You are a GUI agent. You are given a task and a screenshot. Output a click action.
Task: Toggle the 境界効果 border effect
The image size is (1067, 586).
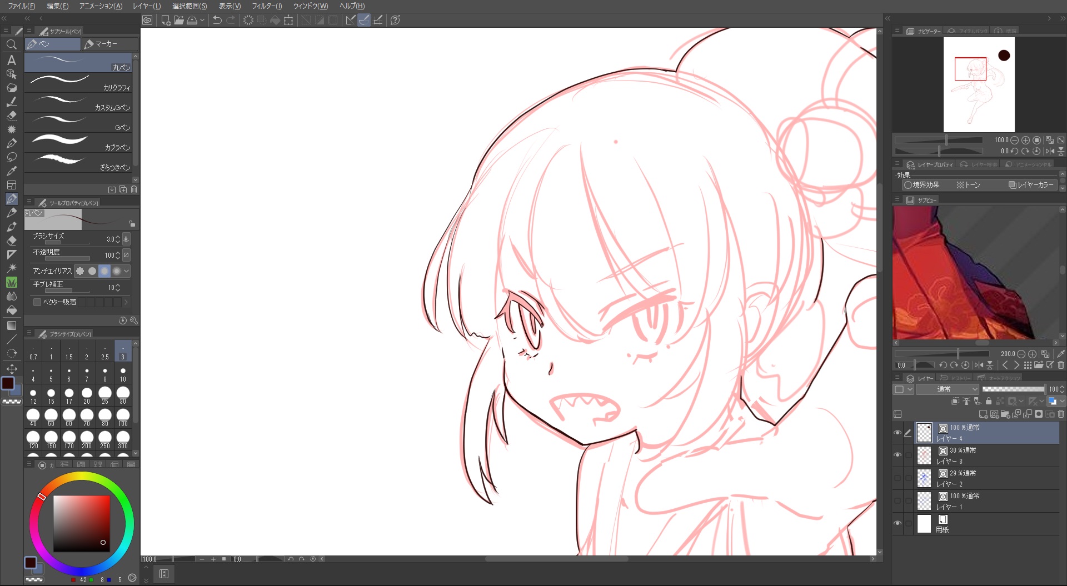(x=921, y=185)
